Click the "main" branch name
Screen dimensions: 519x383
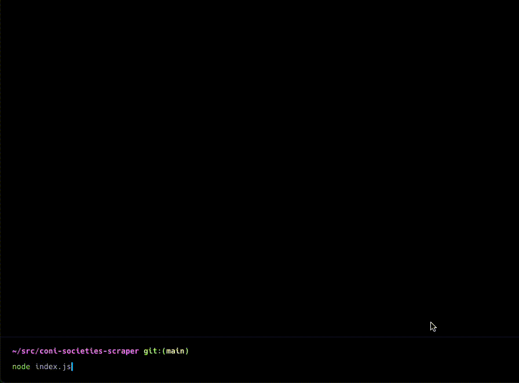click(175, 351)
